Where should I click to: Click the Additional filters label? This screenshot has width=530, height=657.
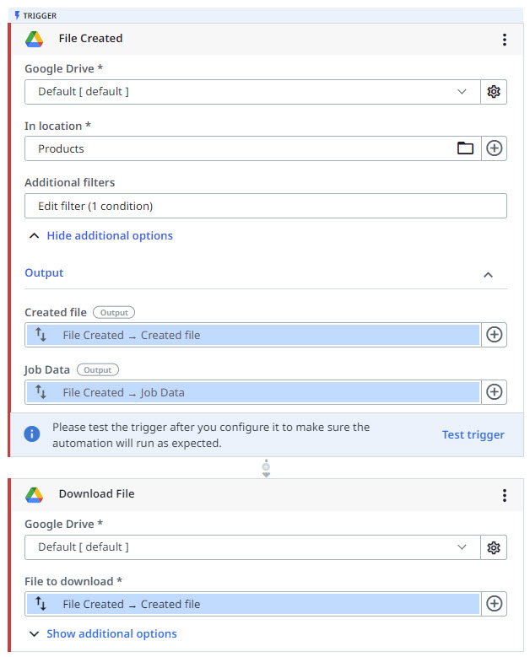[x=69, y=183]
